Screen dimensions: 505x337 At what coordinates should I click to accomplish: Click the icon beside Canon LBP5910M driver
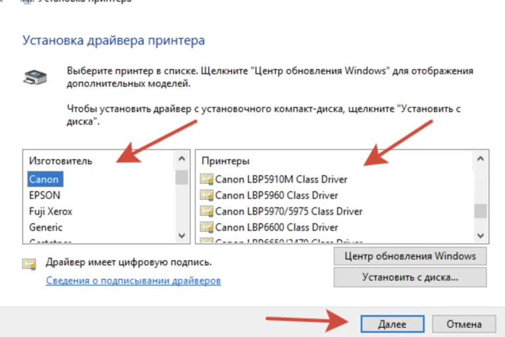coord(206,179)
